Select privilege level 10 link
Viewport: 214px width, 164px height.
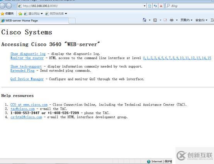point(182,58)
